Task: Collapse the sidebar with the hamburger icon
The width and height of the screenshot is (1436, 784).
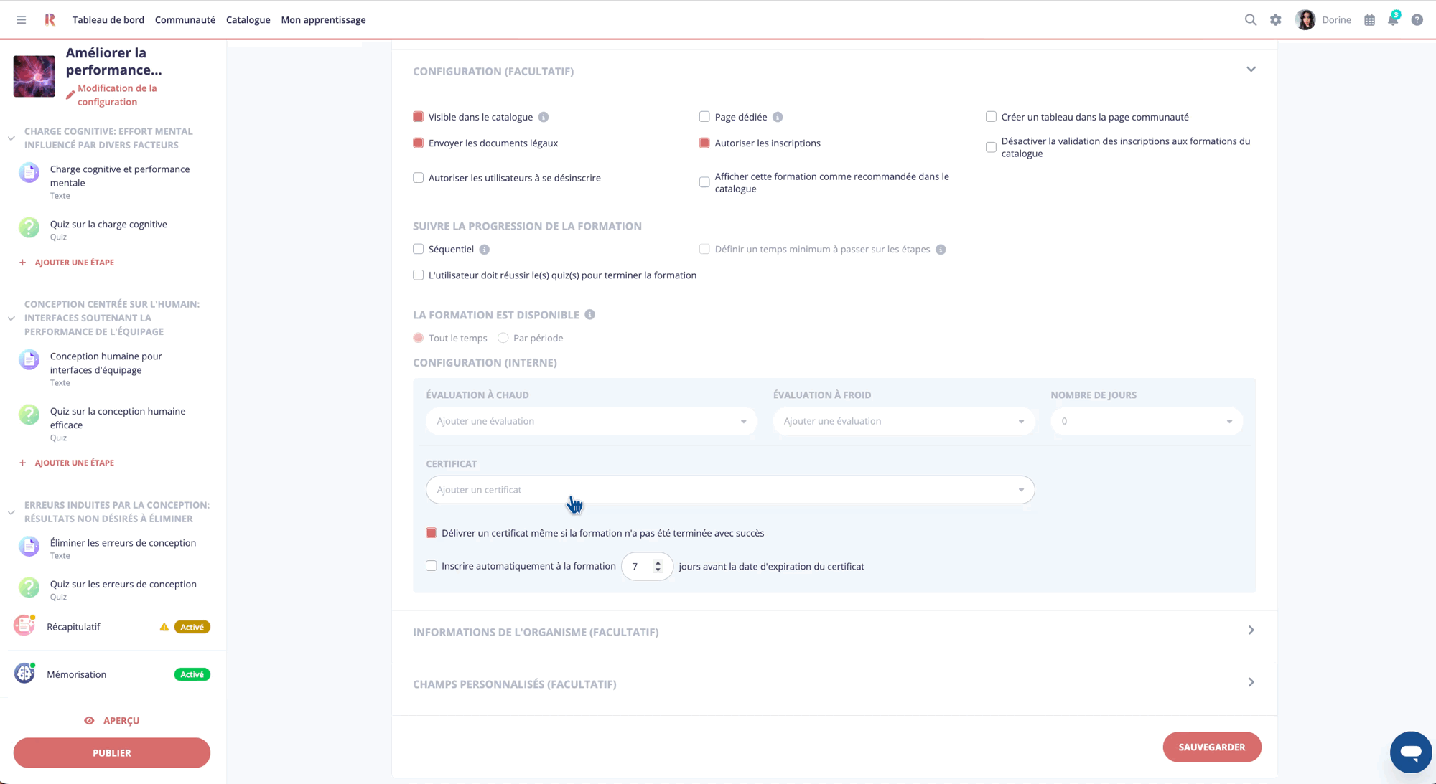Action: 21,19
